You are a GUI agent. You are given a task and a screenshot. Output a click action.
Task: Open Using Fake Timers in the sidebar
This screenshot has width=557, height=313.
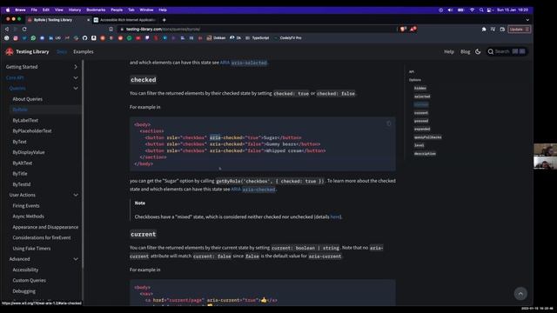coord(31,249)
